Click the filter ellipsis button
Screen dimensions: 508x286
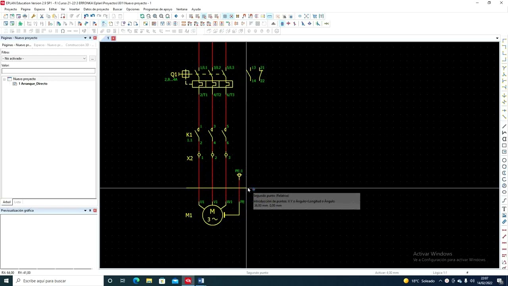(x=92, y=58)
